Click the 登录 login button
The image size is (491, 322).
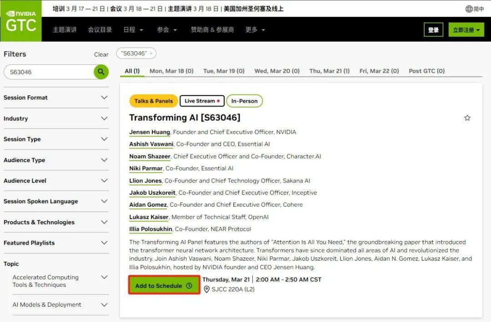(x=433, y=30)
